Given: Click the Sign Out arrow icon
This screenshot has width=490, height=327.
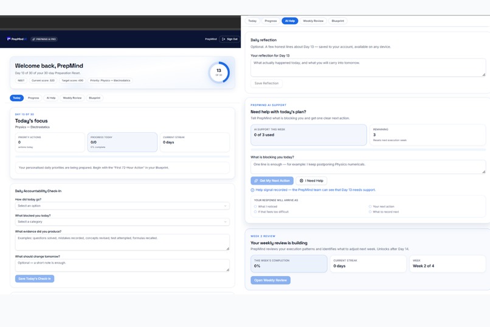Looking at the screenshot, I should point(224,39).
